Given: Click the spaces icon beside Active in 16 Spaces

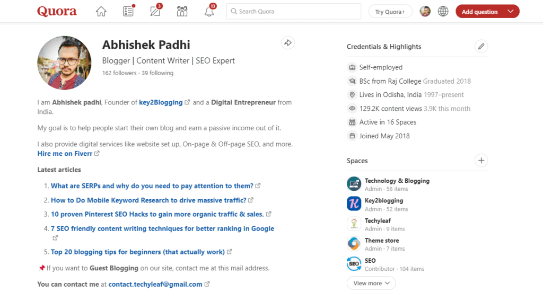Looking at the screenshot, I should (x=352, y=122).
